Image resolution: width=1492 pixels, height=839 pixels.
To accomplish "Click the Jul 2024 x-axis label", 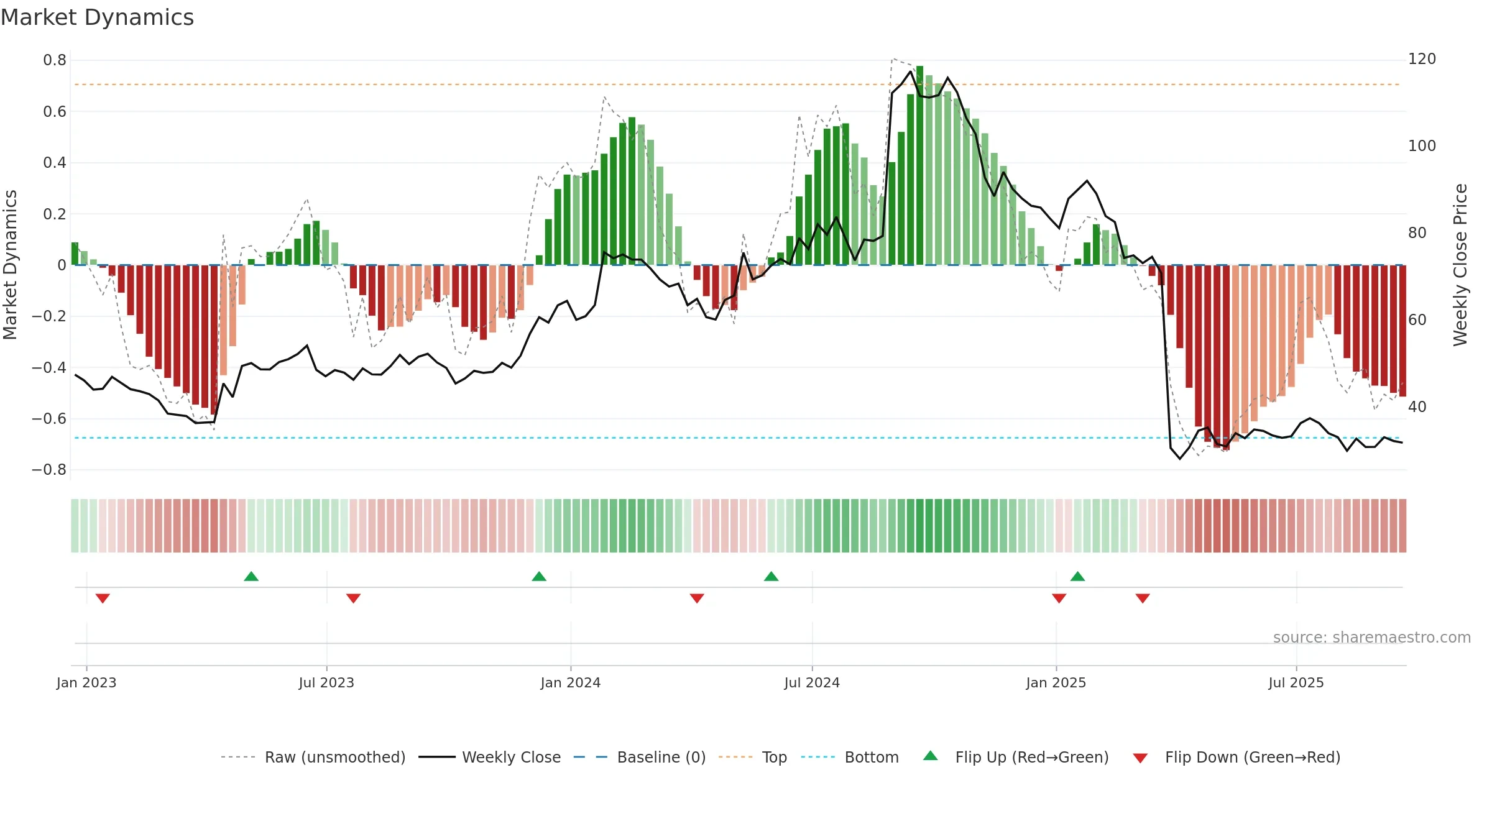I will point(812,682).
